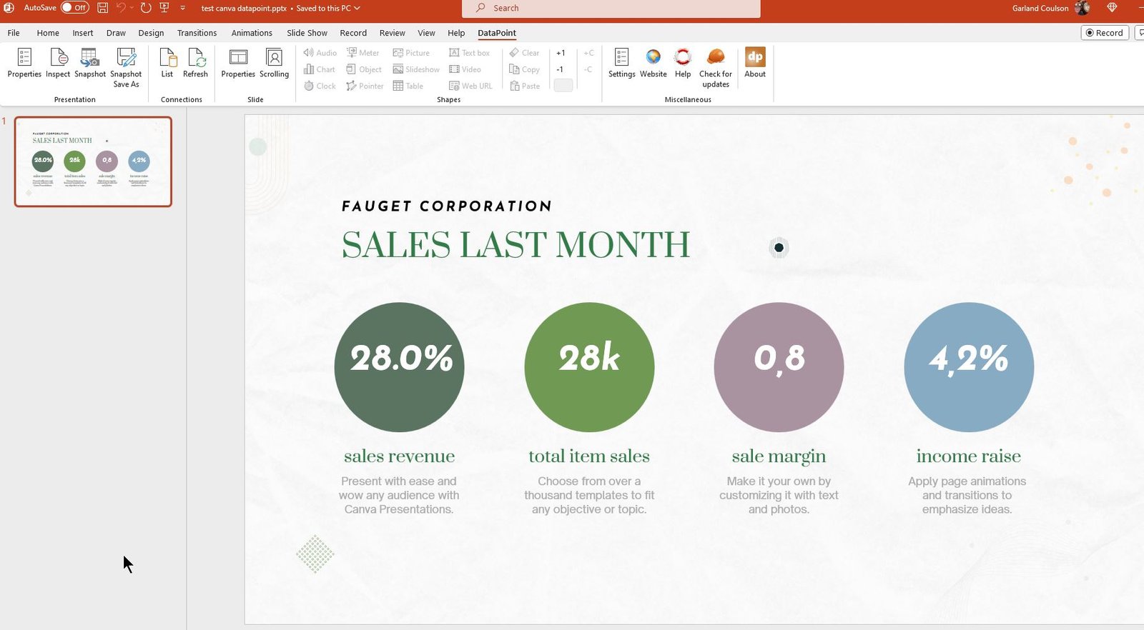Open the DataPoint Inspect tool

[x=58, y=63]
